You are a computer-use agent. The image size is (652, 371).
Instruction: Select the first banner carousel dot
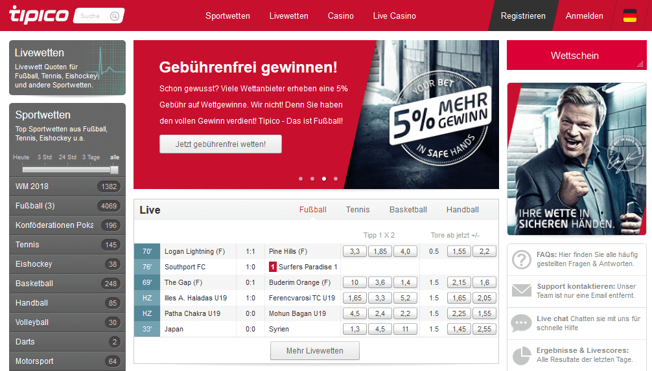coord(301,179)
